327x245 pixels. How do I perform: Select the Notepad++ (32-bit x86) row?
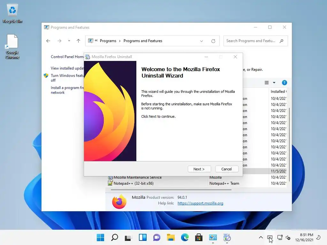[197, 183]
